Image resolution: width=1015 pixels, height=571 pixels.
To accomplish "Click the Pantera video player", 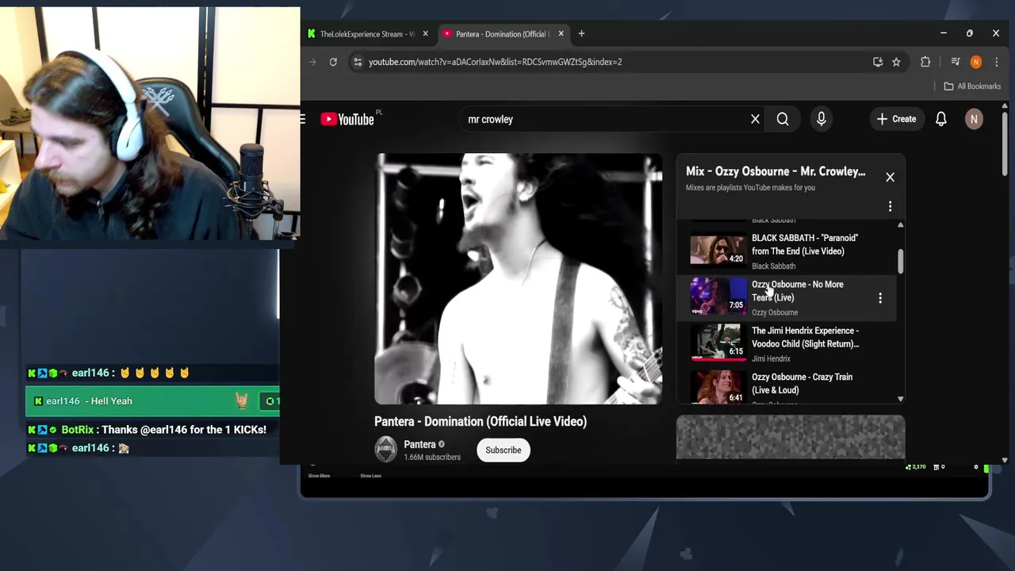I will point(519,279).
